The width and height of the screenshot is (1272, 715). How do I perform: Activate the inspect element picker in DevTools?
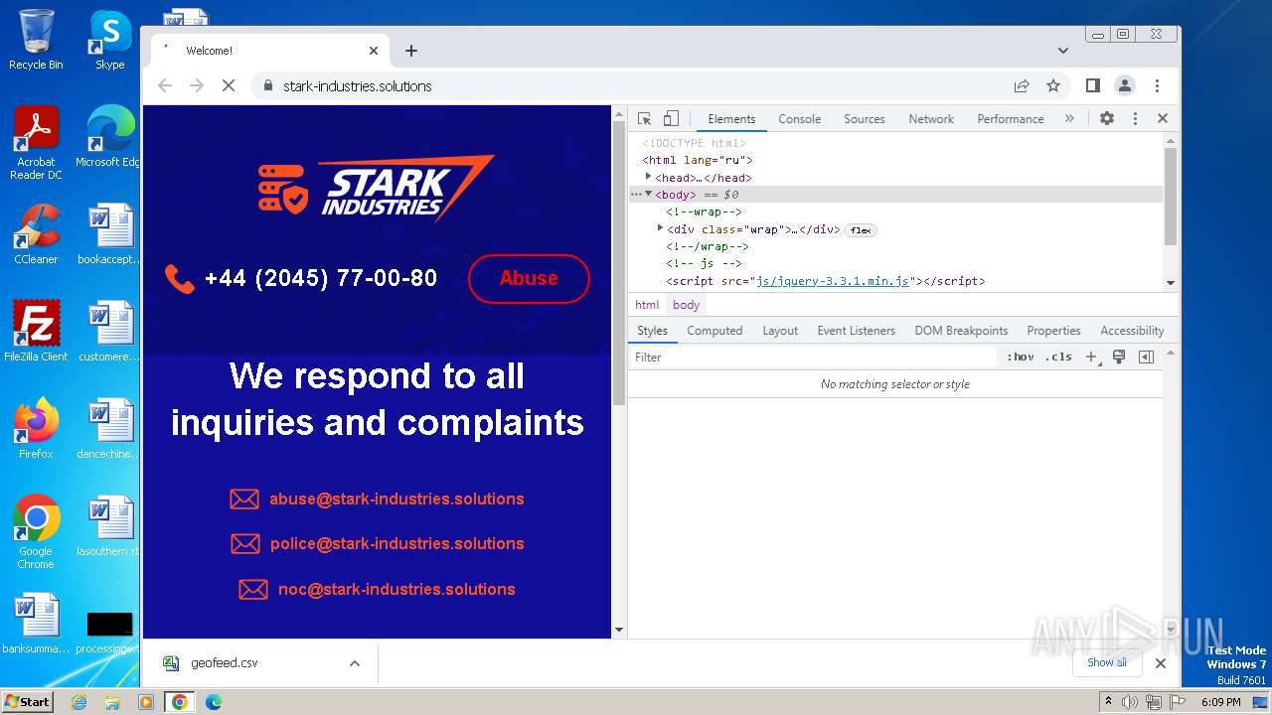point(644,118)
